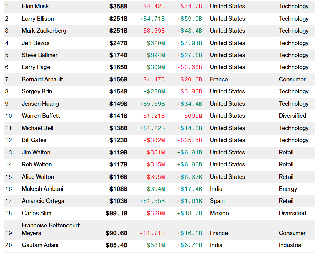Select Technology in Jensen Huang's row
Image resolution: width=315 pixels, height=253 pixels.
point(294,104)
